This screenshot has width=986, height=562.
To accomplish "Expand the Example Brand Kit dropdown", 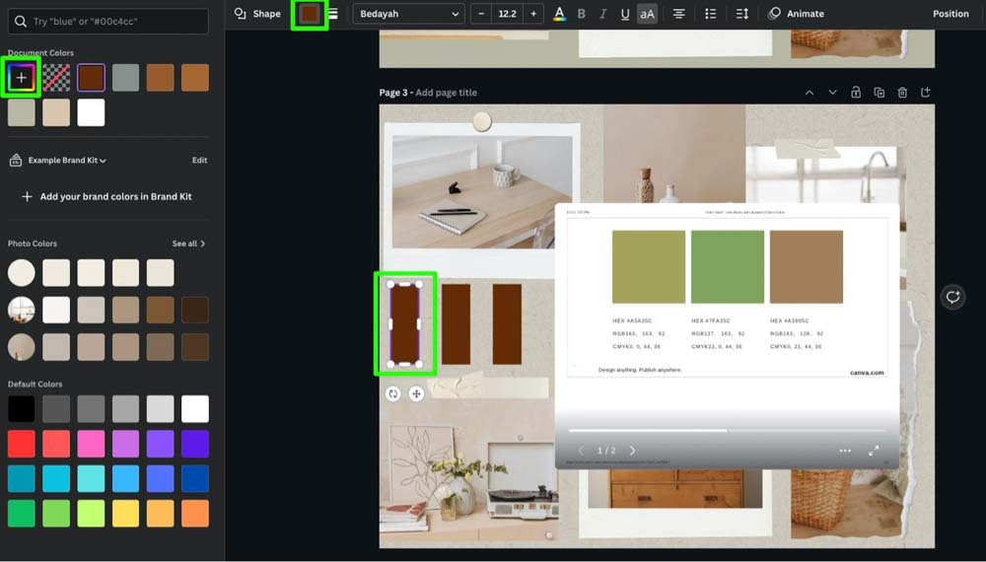I will [67, 160].
